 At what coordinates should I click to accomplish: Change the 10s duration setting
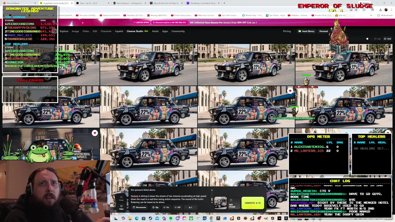156,207
